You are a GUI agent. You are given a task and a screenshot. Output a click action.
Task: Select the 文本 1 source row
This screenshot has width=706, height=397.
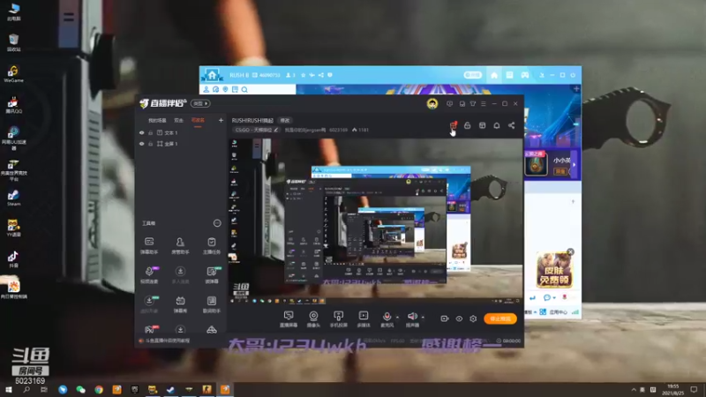[x=180, y=133]
